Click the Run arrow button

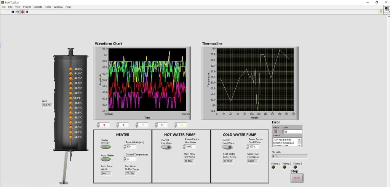[x=13, y=12]
